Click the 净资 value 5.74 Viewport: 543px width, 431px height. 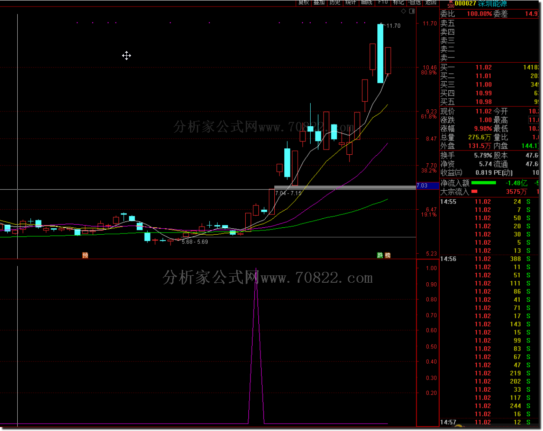[x=485, y=164]
